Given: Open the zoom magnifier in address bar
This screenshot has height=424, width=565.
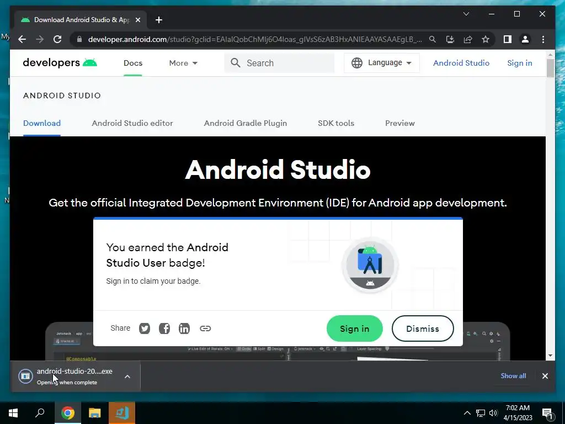Looking at the screenshot, I should click(x=433, y=39).
